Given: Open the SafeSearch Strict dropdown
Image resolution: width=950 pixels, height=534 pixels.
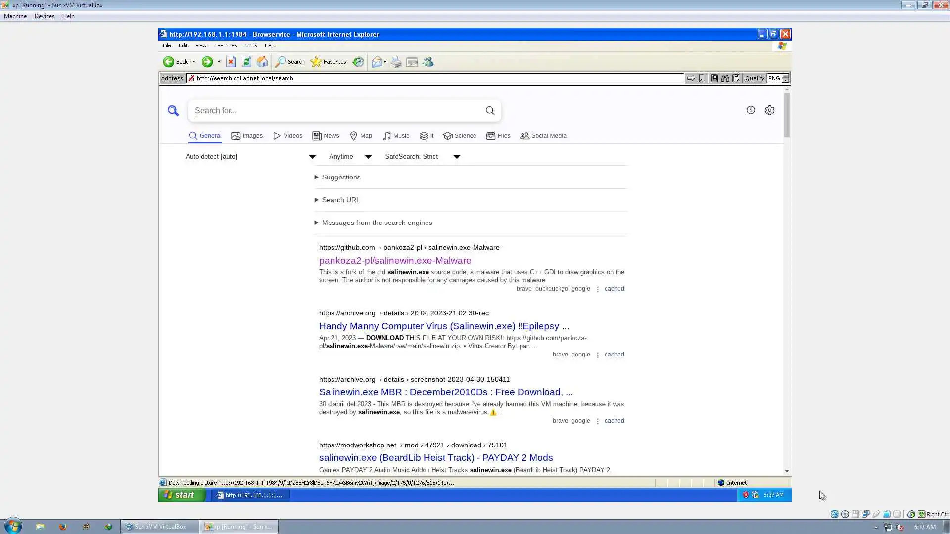Looking at the screenshot, I should point(422,157).
